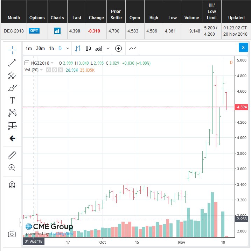Viewport: 251px width, 251px height.
Task: Switch chart to area style
Action: pyautogui.click(x=99, y=48)
